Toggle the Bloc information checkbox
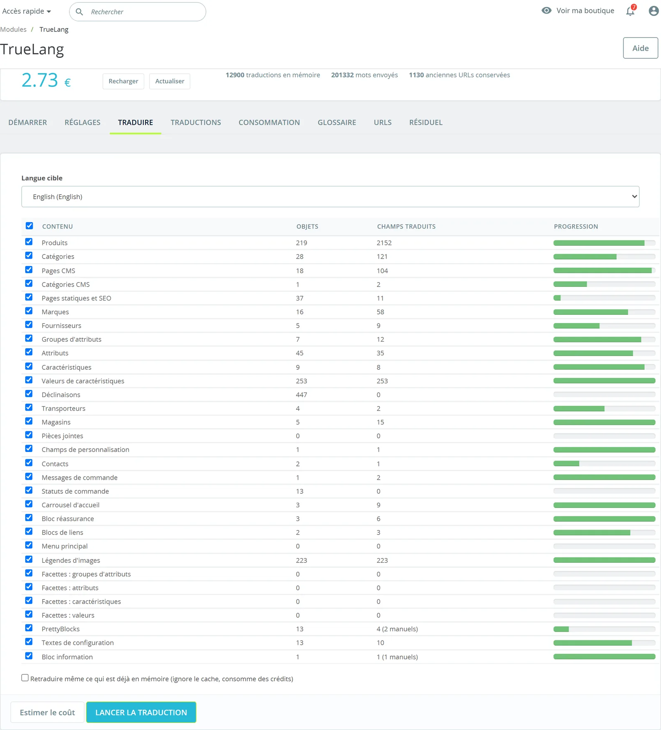 tap(29, 656)
